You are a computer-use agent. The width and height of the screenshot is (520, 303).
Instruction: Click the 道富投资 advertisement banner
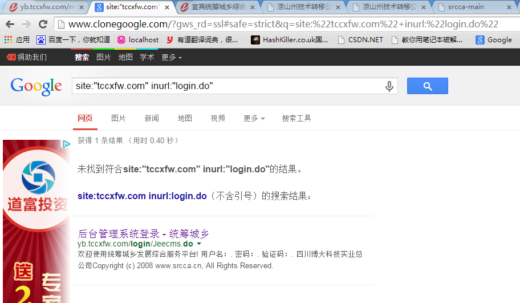pos(36,221)
